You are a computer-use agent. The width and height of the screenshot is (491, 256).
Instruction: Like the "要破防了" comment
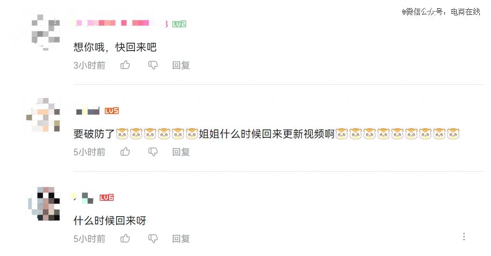(x=125, y=152)
